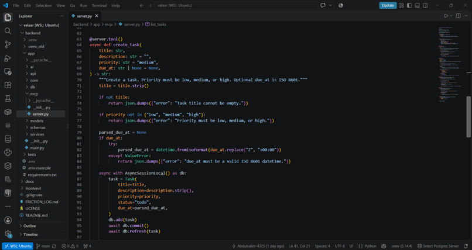The height and width of the screenshot is (250, 472).
Task: Open the Manage gear icon
Action: pos(8,234)
